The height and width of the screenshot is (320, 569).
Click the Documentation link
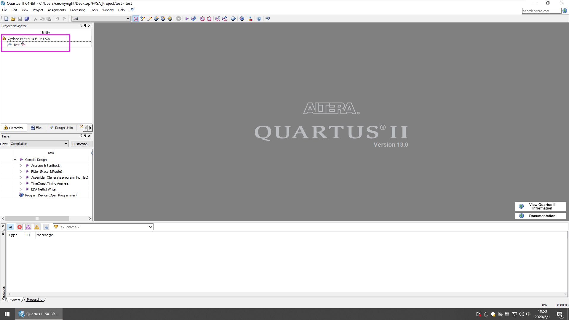(x=542, y=216)
